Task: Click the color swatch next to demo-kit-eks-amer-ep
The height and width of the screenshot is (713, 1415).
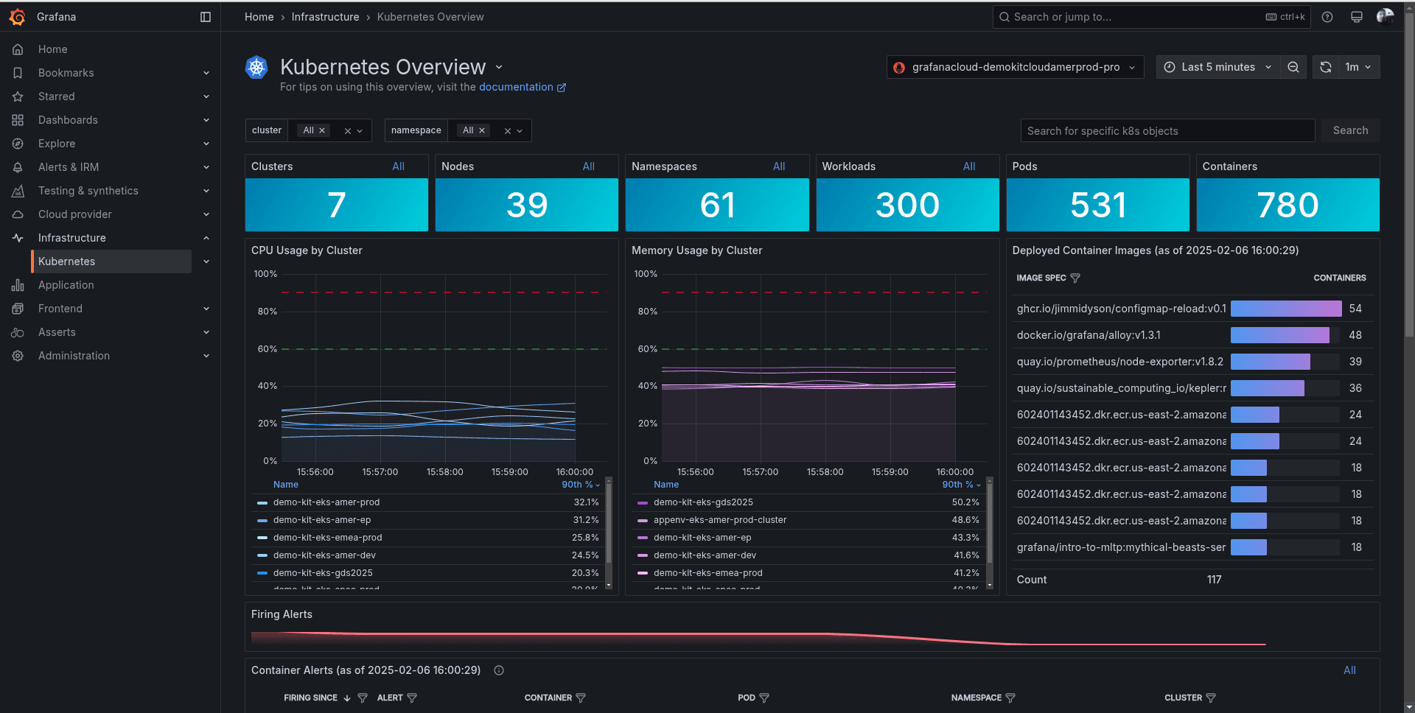Action: pos(262,520)
